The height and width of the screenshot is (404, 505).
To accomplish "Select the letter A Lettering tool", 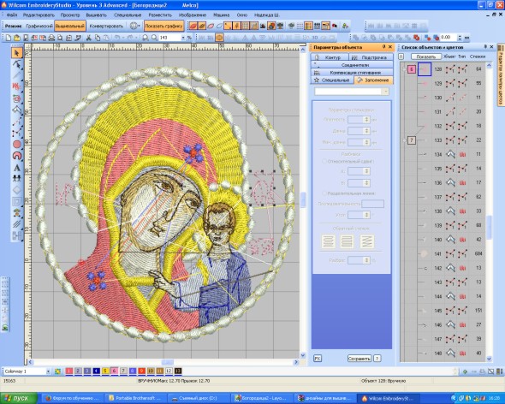I will pos(17,168).
